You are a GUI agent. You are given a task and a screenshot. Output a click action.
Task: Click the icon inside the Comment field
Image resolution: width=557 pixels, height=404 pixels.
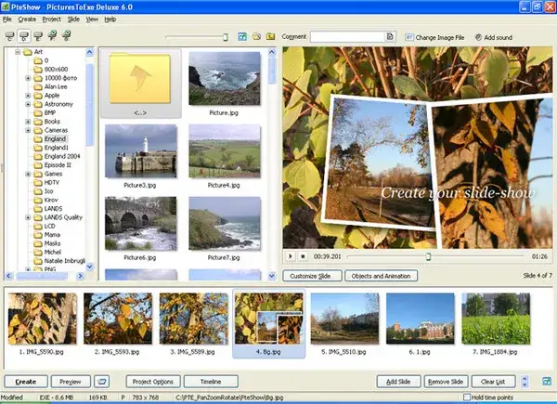(391, 36)
